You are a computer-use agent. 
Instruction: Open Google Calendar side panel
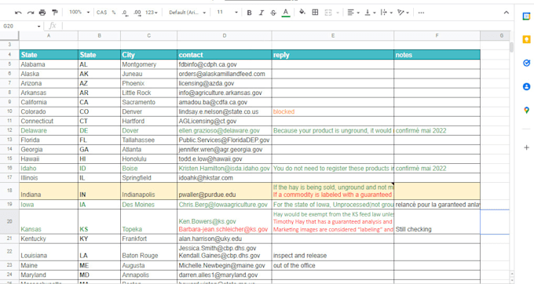526,16
